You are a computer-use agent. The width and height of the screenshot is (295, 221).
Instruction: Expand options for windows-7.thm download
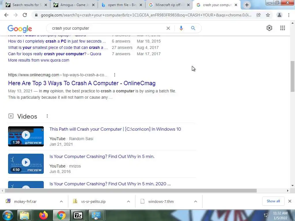(196, 201)
